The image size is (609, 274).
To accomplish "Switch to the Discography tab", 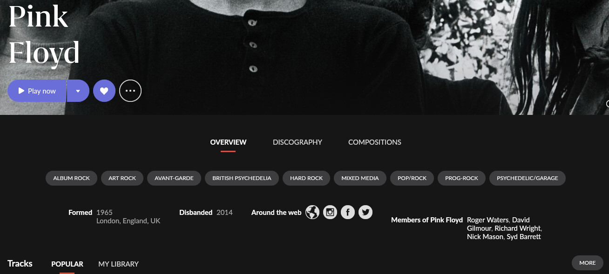I will pos(298,142).
